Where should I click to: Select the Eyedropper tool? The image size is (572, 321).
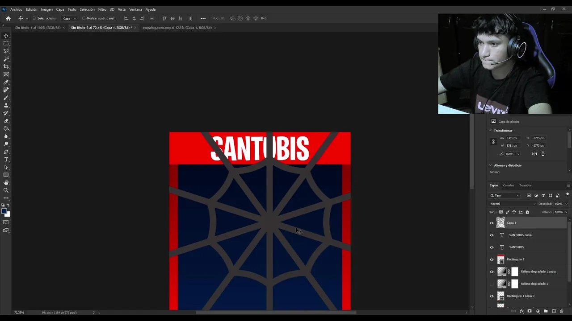click(6, 82)
